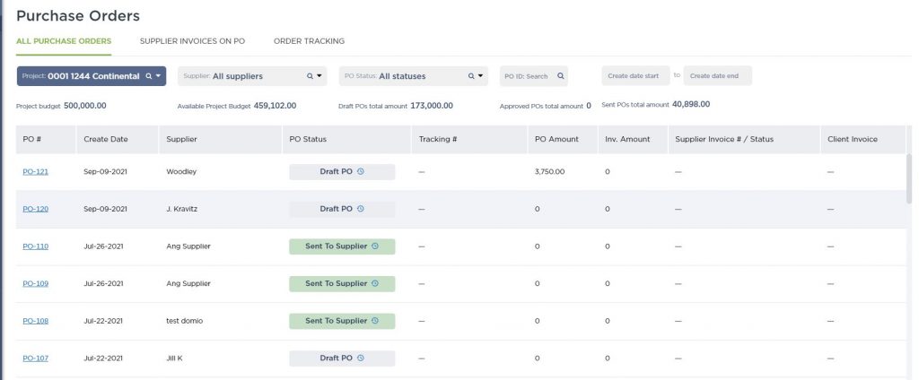Viewport: 919px width, 380px height.
Task: Open the PO-121 link
Action: click(35, 171)
